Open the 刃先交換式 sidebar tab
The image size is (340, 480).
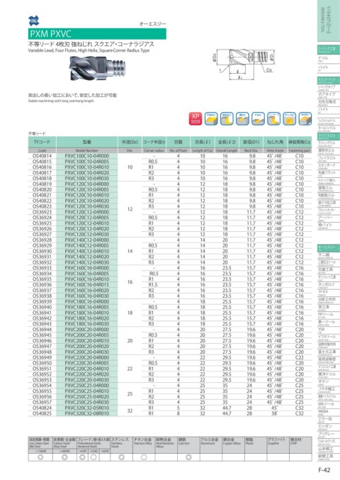click(x=329, y=103)
